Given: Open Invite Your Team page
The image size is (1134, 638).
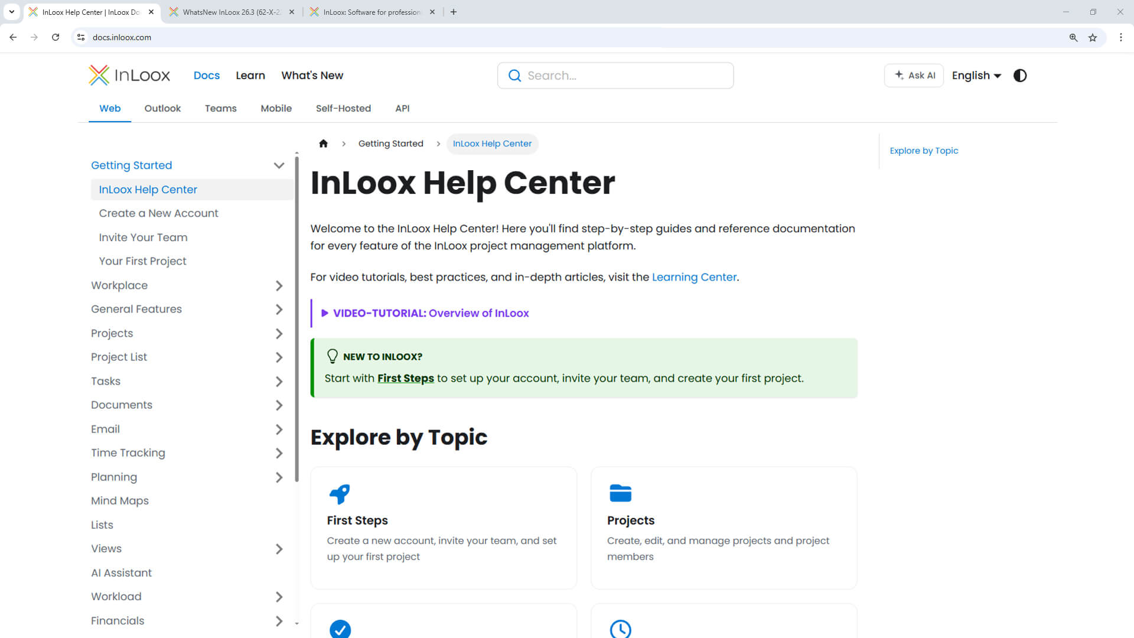Looking at the screenshot, I should [143, 237].
